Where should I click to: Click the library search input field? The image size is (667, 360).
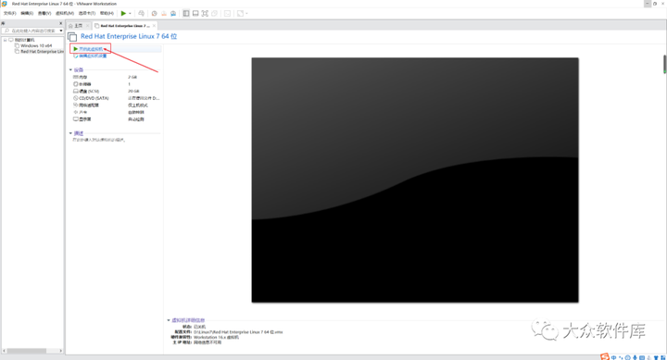point(32,31)
